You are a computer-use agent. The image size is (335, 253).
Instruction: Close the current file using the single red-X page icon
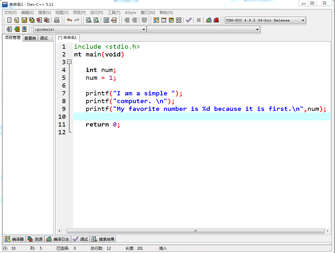pyautogui.click(x=39, y=20)
